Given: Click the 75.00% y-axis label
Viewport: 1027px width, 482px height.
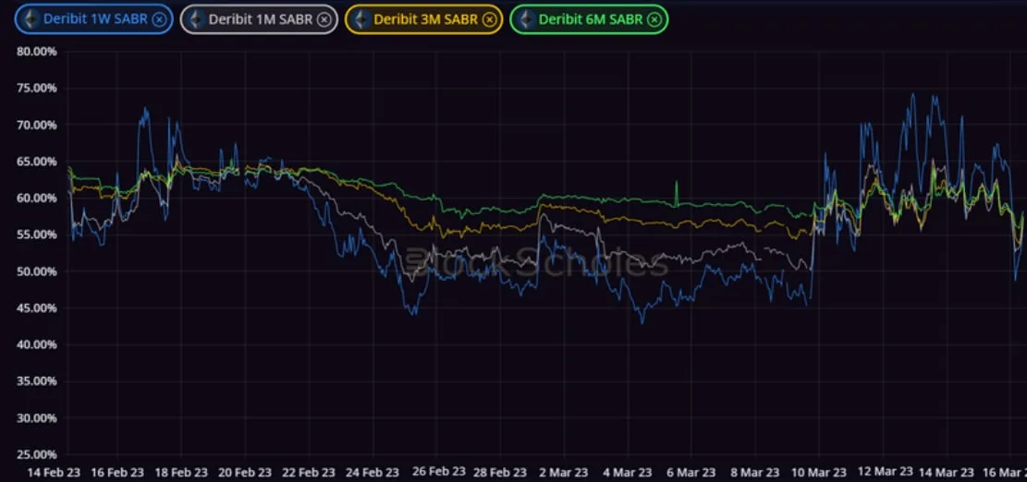Looking at the screenshot, I should 37,88.
